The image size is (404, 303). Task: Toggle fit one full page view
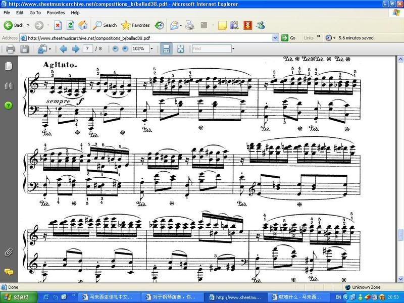180,49
